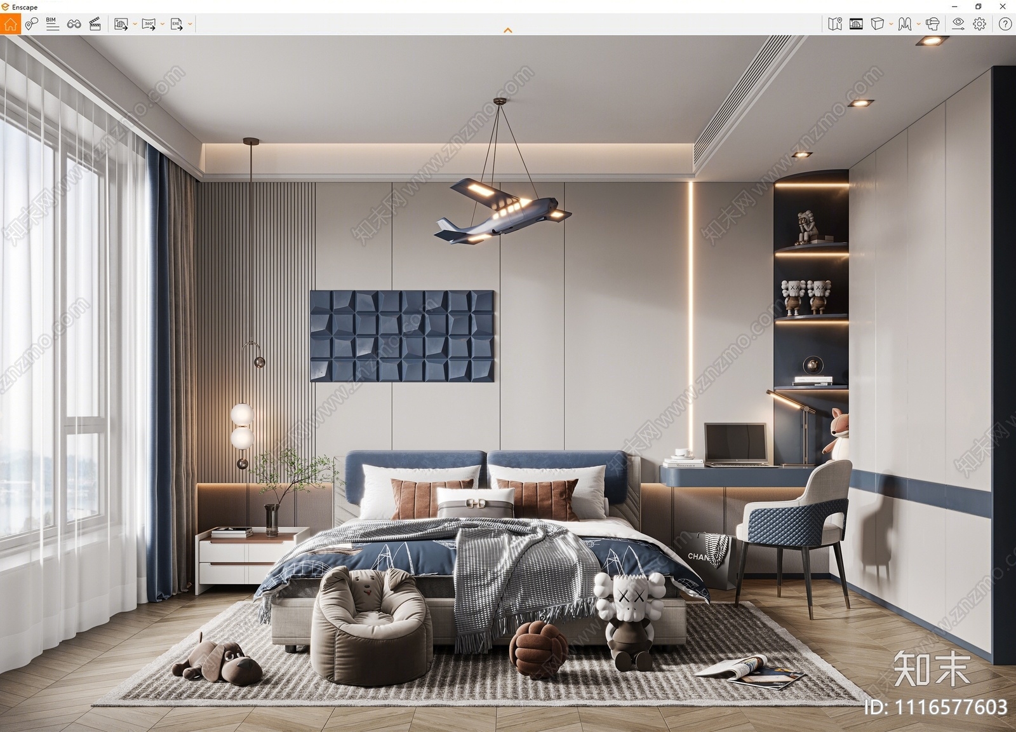This screenshot has height=732, width=1016.
Task: Toggle fly and walk navigation mode
Action: [905, 24]
